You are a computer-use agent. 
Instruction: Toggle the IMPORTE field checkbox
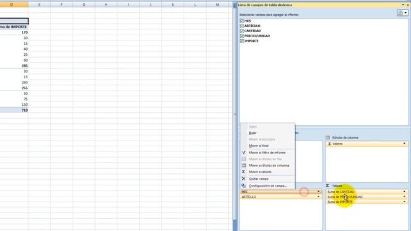coord(242,41)
